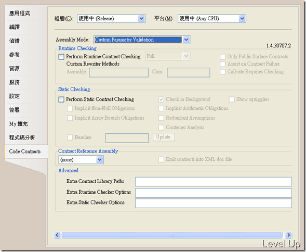The width and height of the screenshot is (306, 252).
Task: Enable Perform Static Contract Checking checkbox
Action: 61,99
